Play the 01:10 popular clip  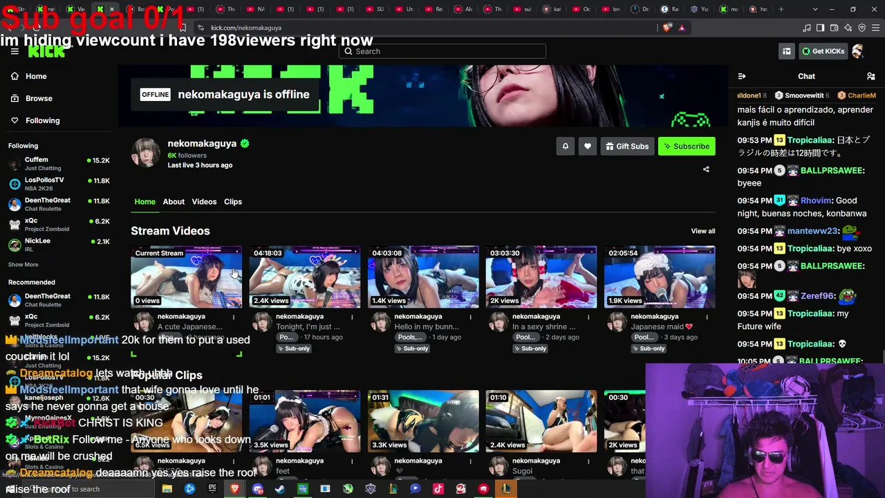tap(541, 421)
